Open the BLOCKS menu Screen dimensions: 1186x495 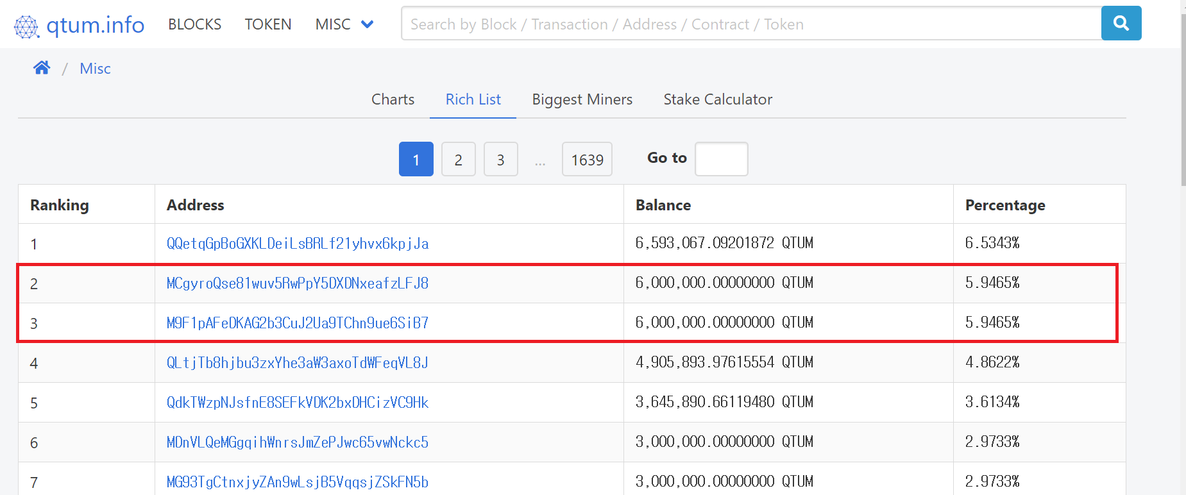pos(194,24)
